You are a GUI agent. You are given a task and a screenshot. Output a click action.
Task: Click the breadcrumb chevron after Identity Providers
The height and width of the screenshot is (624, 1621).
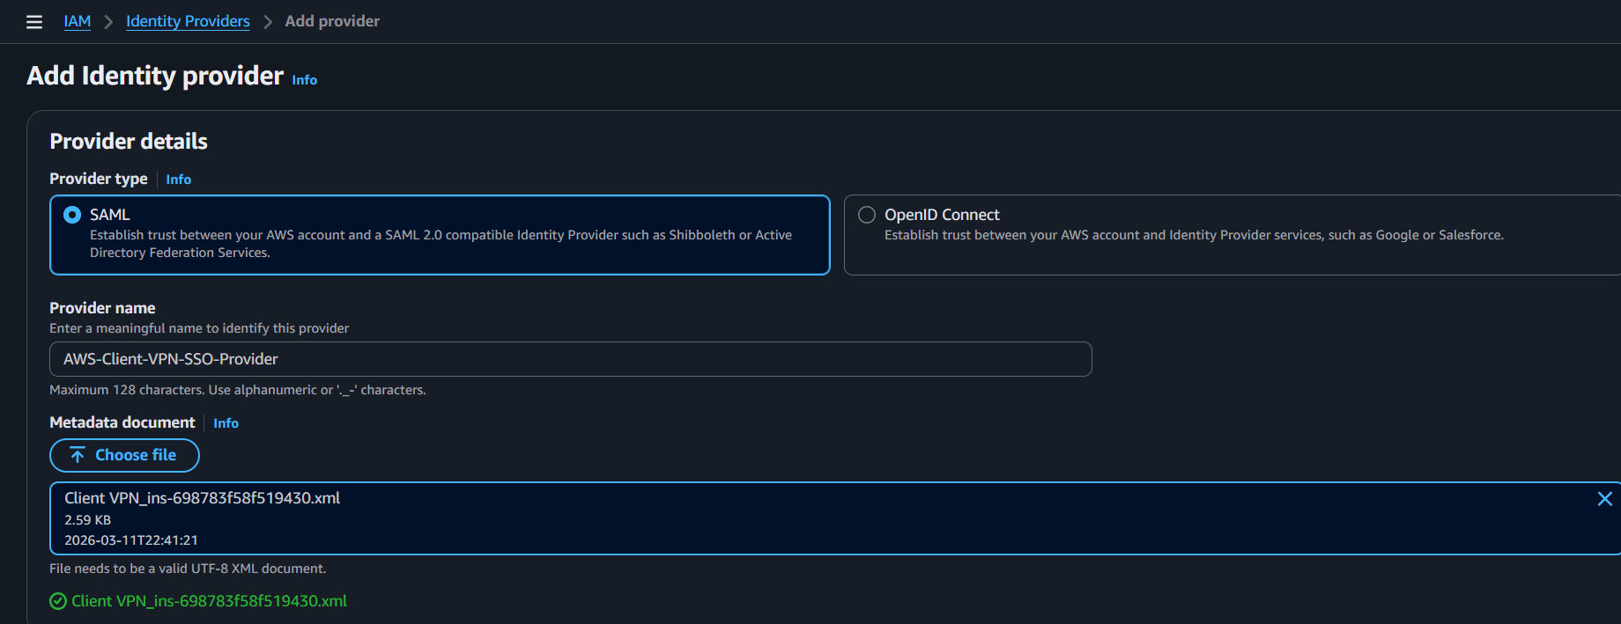(x=268, y=22)
